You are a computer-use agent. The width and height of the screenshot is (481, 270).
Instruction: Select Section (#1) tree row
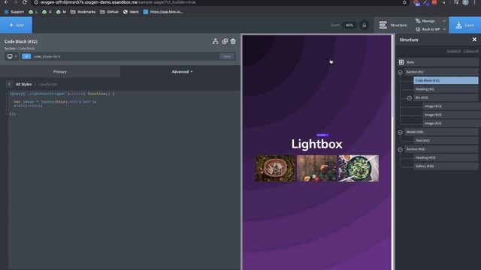(441, 72)
